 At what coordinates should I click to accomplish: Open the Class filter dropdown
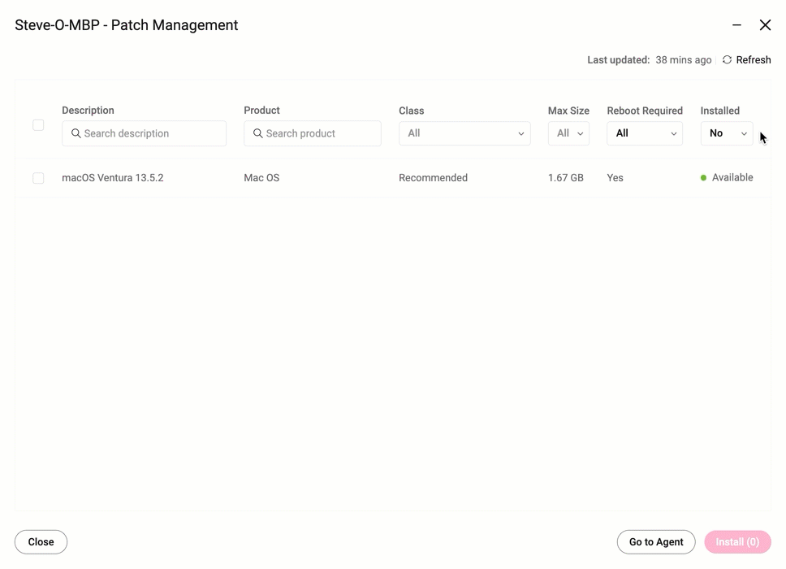coord(464,133)
